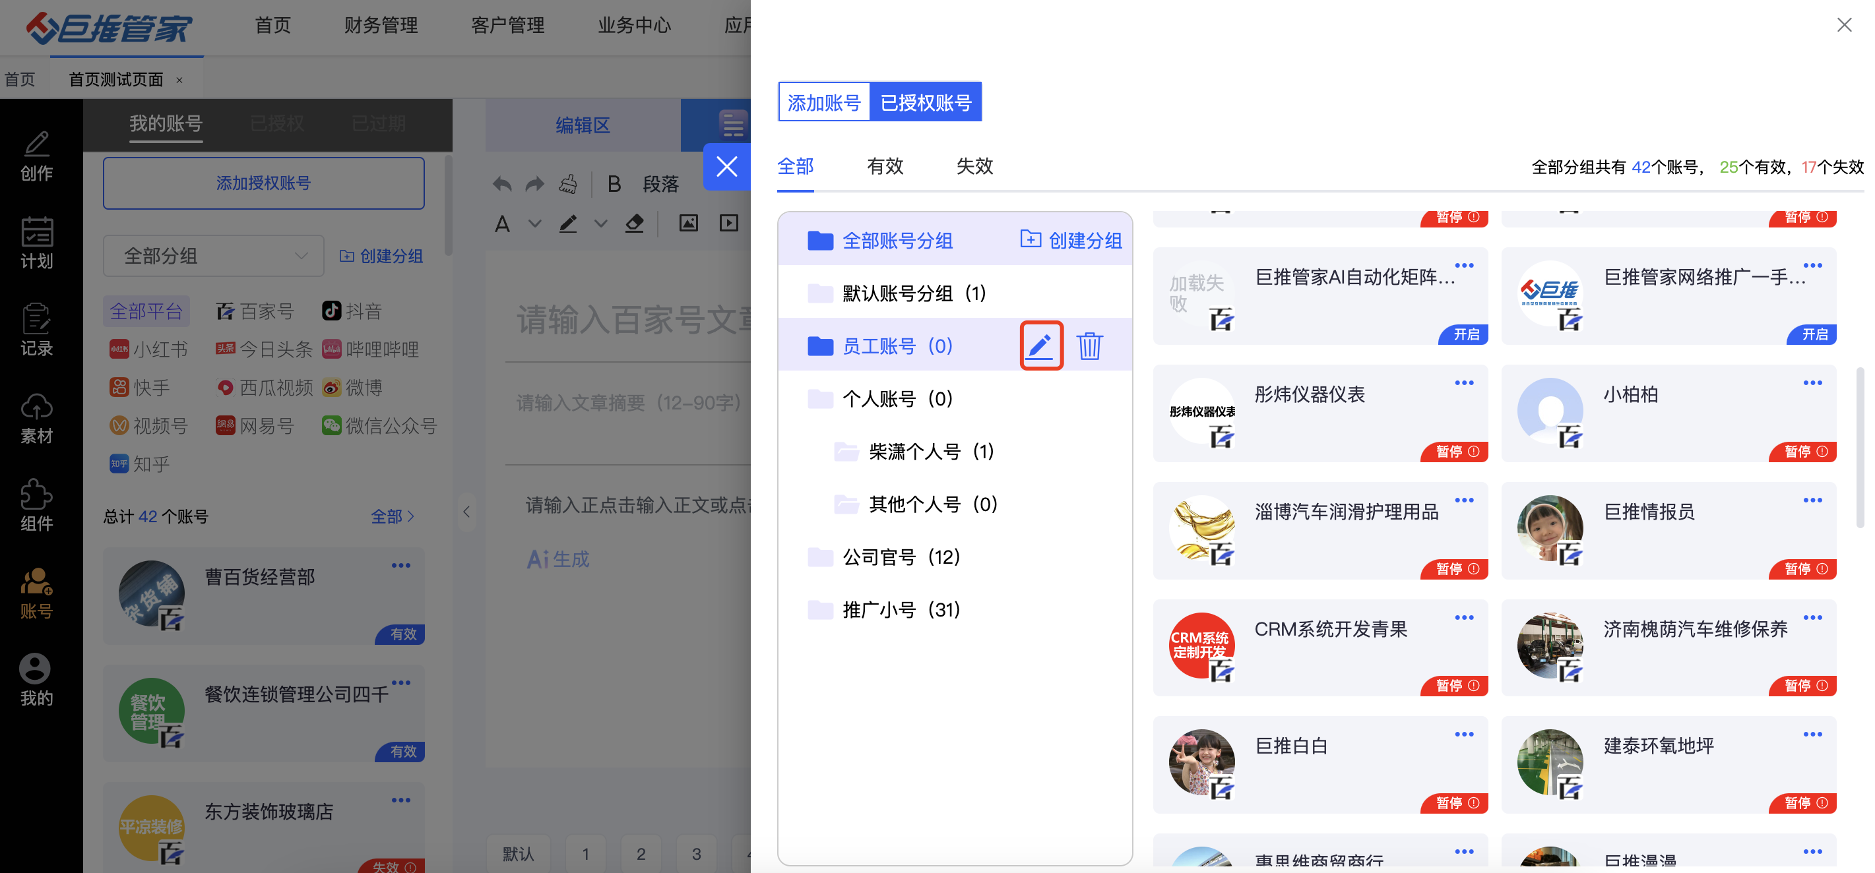This screenshot has height=873, width=1875.
Task: Switch to 有效 tab
Action: (885, 167)
